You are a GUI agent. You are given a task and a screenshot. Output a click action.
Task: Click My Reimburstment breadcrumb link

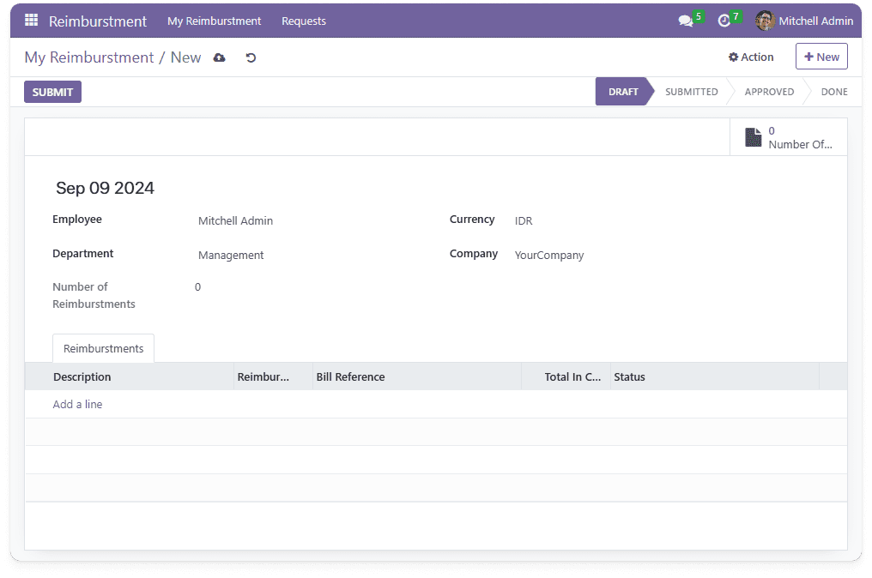click(x=89, y=57)
